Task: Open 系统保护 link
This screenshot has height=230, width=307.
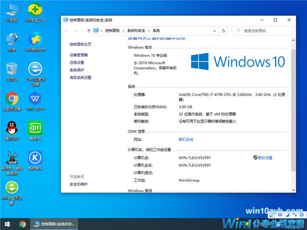Action: (77, 70)
